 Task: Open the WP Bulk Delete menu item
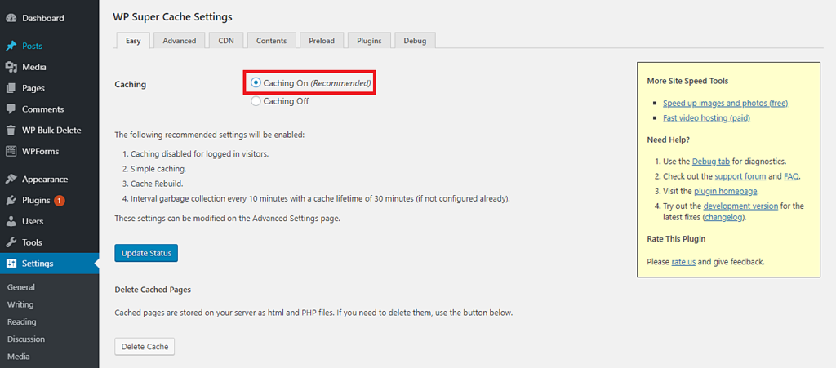[x=49, y=131]
